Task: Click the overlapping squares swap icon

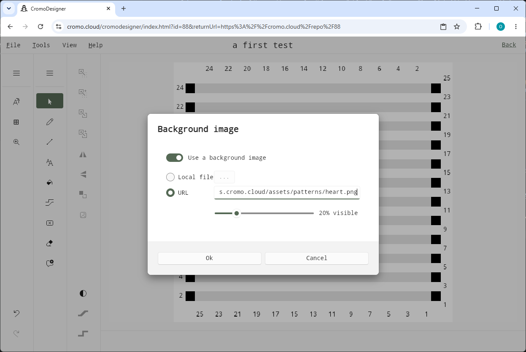Action: (x=83, y=194)
